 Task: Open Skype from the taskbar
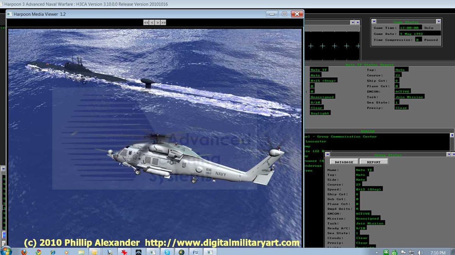coord(167,252)
